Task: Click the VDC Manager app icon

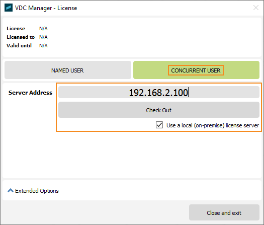Action: 9,8
